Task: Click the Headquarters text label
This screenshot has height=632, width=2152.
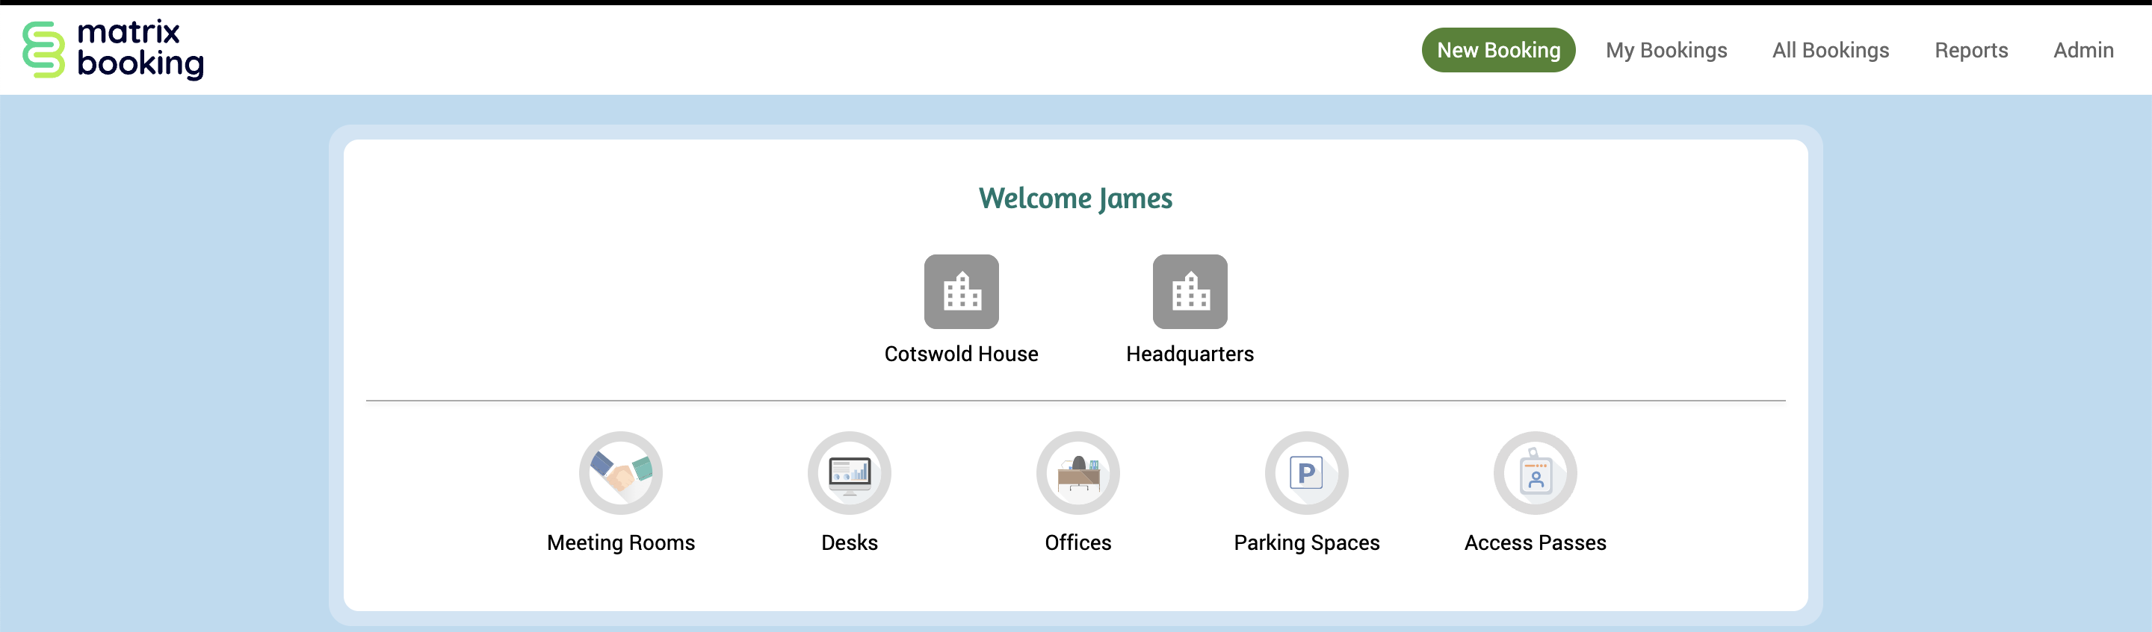Action: click(x=1190, y=354)
